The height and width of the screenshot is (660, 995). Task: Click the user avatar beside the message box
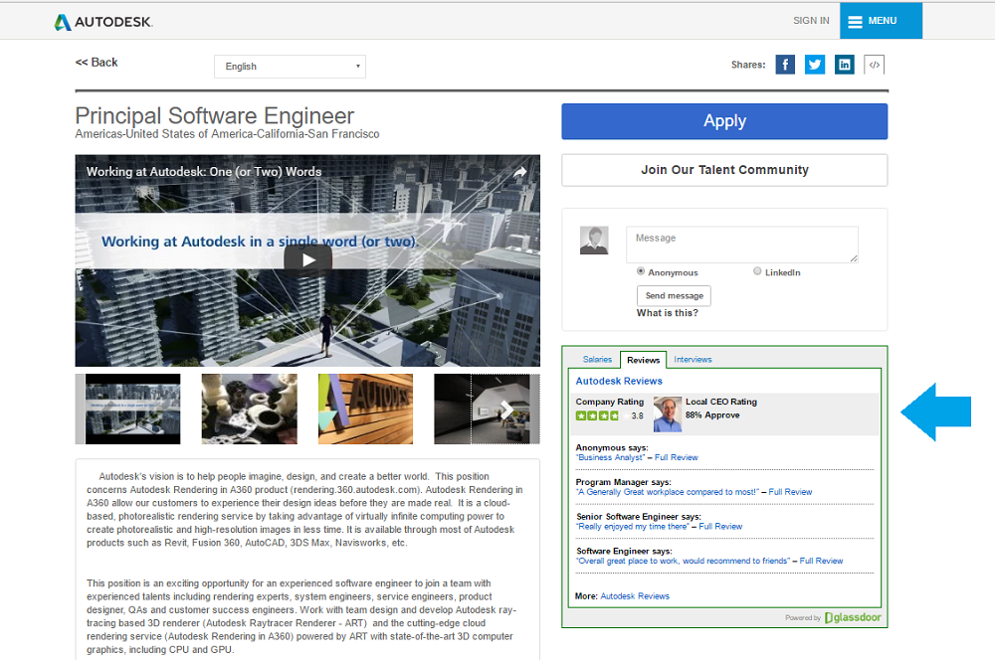pos(594,241)
